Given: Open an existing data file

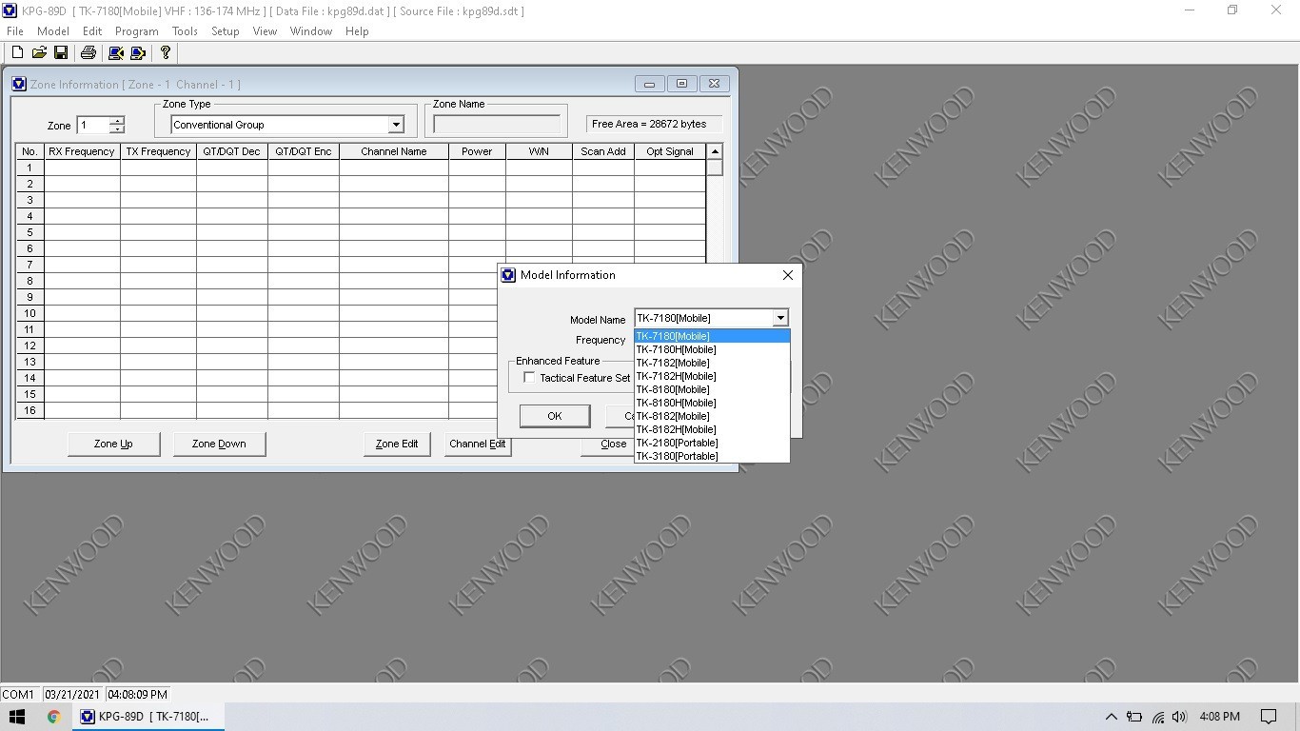Looking at the screenshot, I should click(x=39, y=52).
